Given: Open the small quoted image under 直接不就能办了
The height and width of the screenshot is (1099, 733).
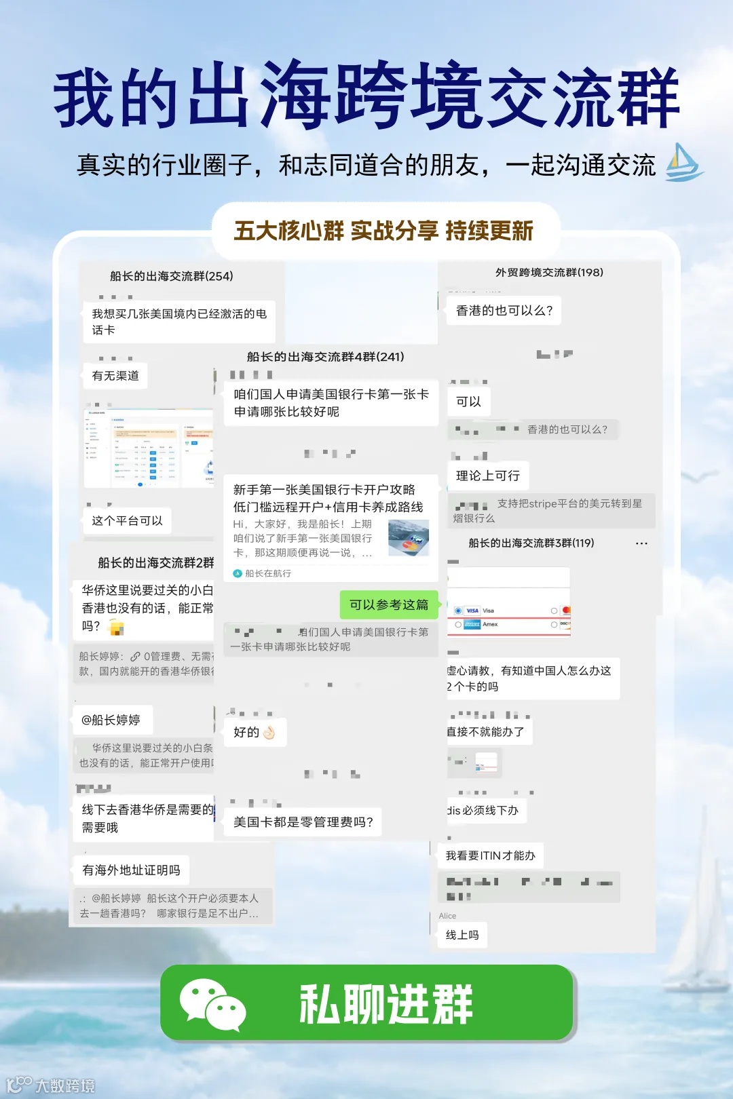Looking at the screenshot, I should tap(487, 763).
